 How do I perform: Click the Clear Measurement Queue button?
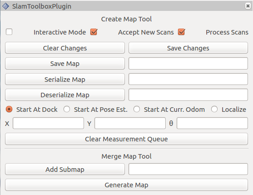(x=126, y=139)
